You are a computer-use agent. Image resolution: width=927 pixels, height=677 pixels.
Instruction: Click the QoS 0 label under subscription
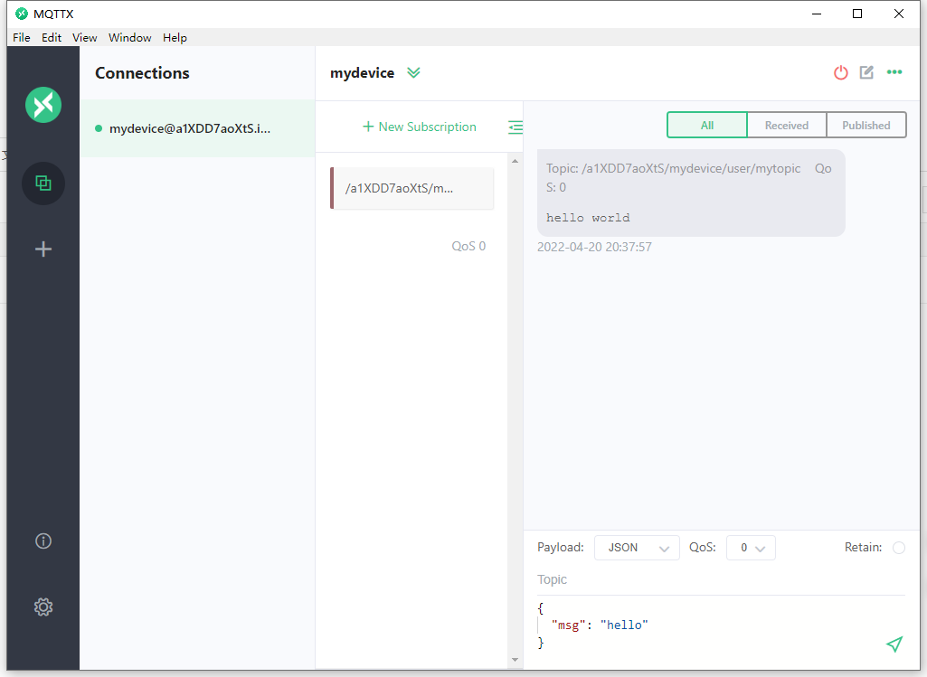[468, 247]
